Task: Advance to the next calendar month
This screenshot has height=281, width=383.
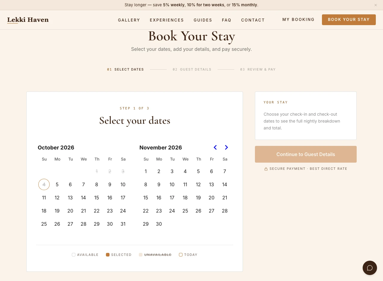Action: 227,147
